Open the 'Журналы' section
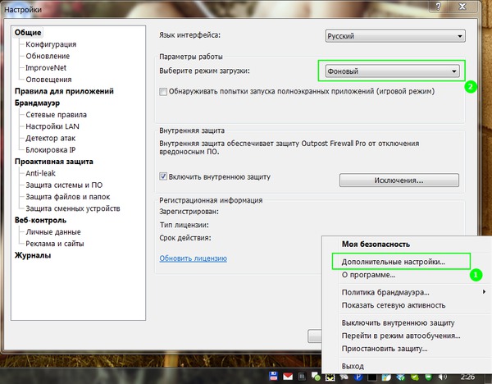This screenshot has height=384, width=492. 33,255
